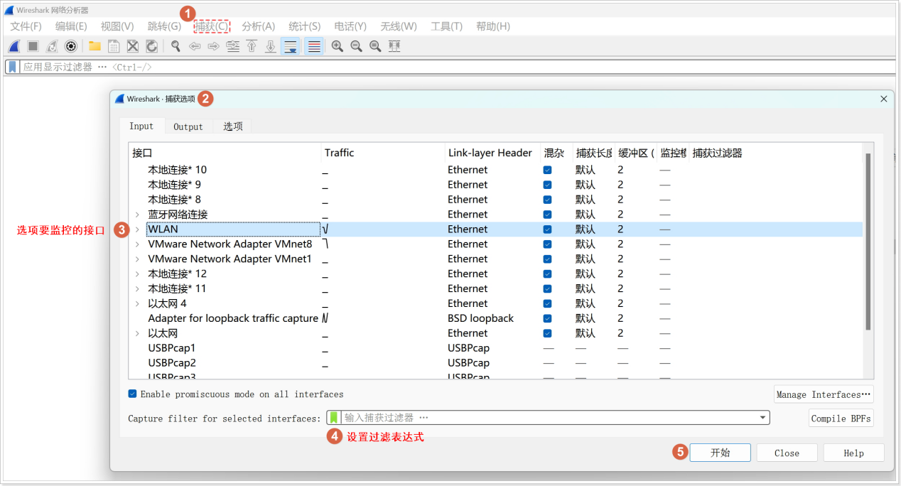Image resolution: width=901 pixels, height=486 pixels.
Task: Open the 捕获(C) menu
Action: 212,26
